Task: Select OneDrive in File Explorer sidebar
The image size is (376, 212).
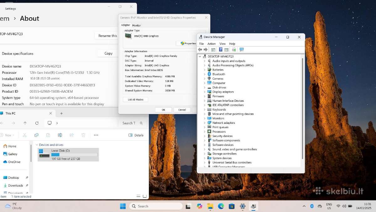Action: coord(12,162)
